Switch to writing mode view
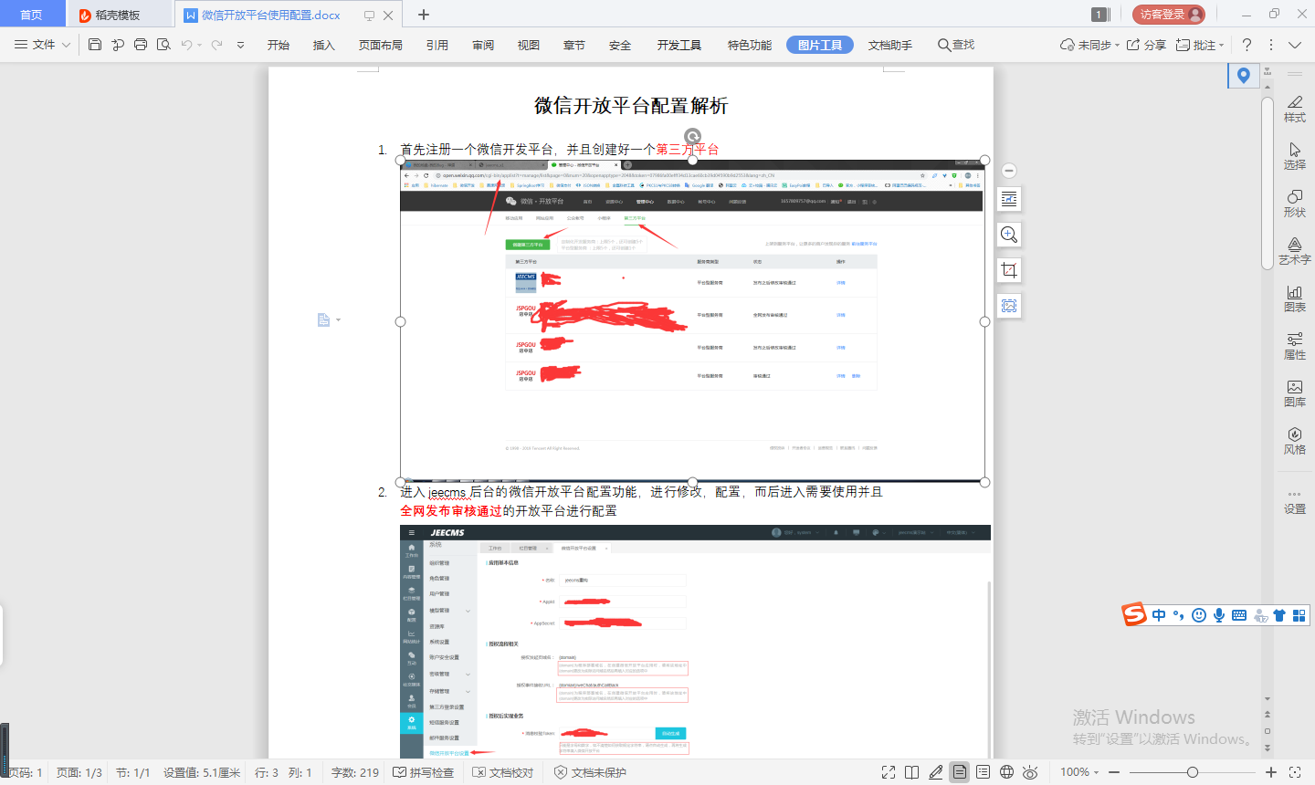The image size is (1315, 785). pos(935,772)
